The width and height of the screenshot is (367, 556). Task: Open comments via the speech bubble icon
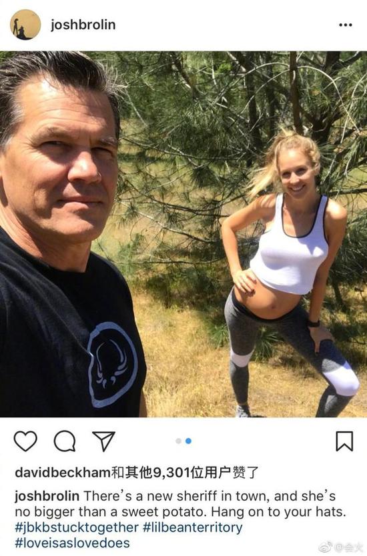click(65, 441)
